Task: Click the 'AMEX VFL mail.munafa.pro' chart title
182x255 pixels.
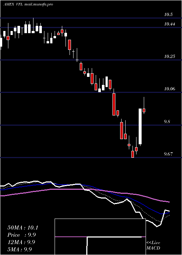Action: (x=28, y=4)
